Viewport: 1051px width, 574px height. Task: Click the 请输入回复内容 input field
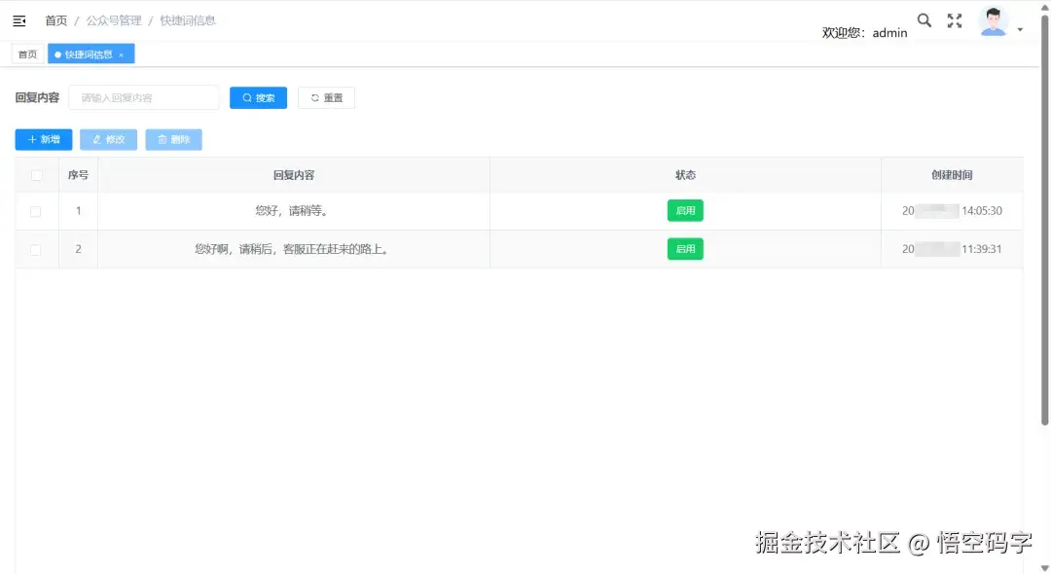(143, 97)
